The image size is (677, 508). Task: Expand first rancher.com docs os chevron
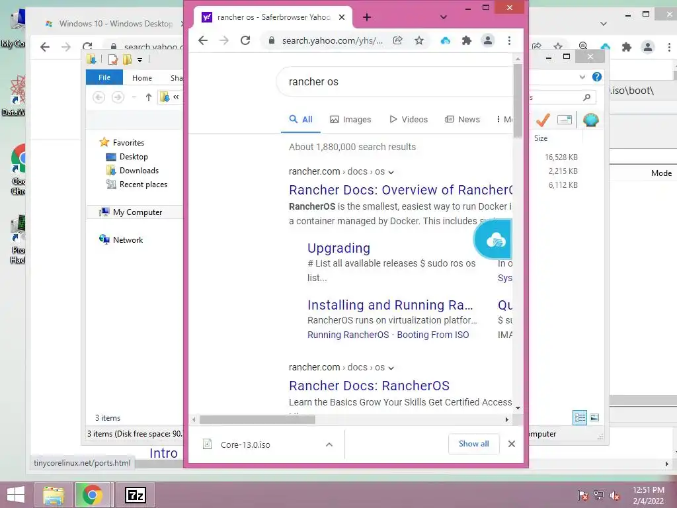click(x=391, y=173)
